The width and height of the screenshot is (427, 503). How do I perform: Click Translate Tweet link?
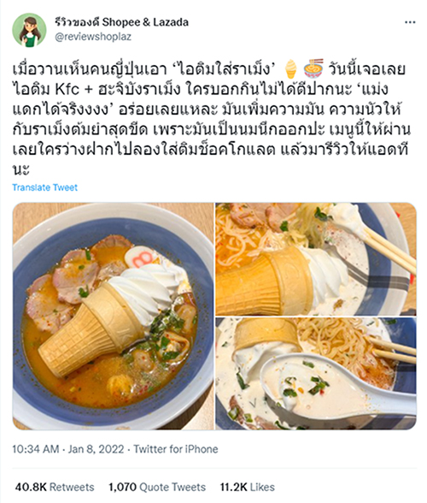tap(45, 187)
